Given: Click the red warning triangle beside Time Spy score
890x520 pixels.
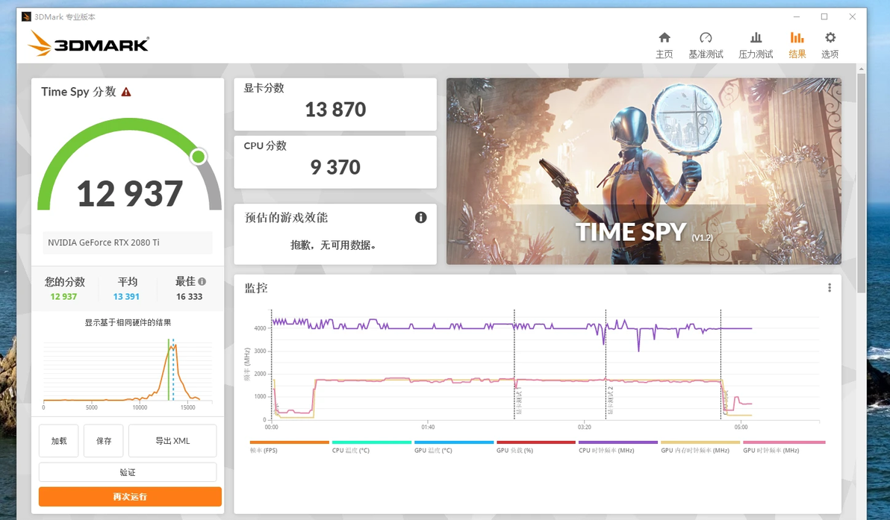Looking at the screenshot, I should pos(126,92).
